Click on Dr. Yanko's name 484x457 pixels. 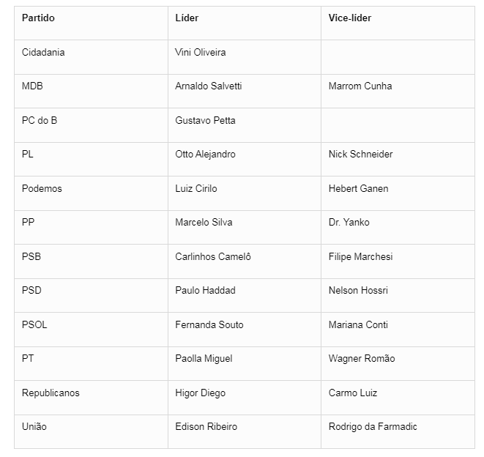[x=349, y=222]
